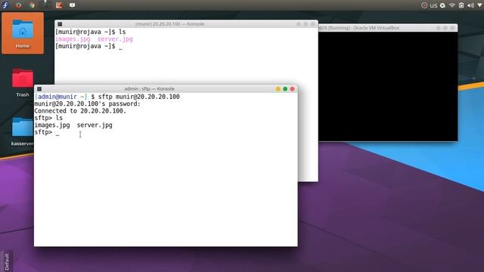This screenshot has height=272, width=484.
Task: Minimize the admin sftp Konsole window
Action: tap(278, 89)
